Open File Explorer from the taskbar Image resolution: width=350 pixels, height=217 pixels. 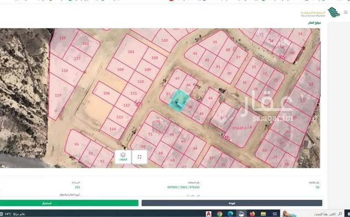tap(263, 214)
